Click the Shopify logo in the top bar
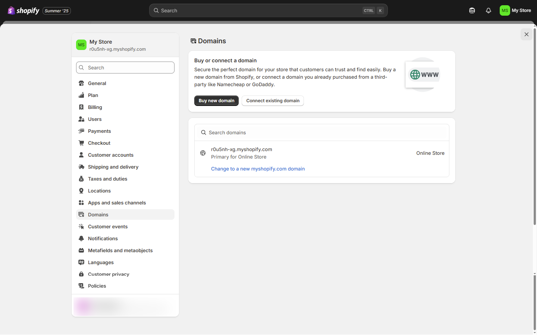 [23, 10]
